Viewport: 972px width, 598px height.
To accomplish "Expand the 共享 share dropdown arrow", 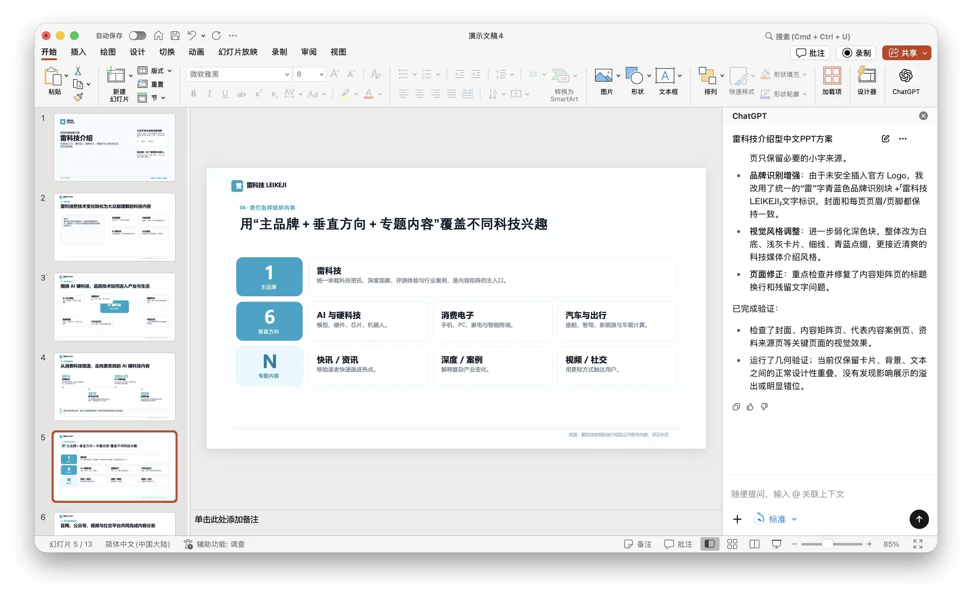I will click(x=924, y=52).
